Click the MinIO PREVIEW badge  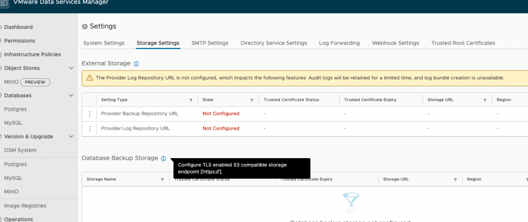coord(36,82)
